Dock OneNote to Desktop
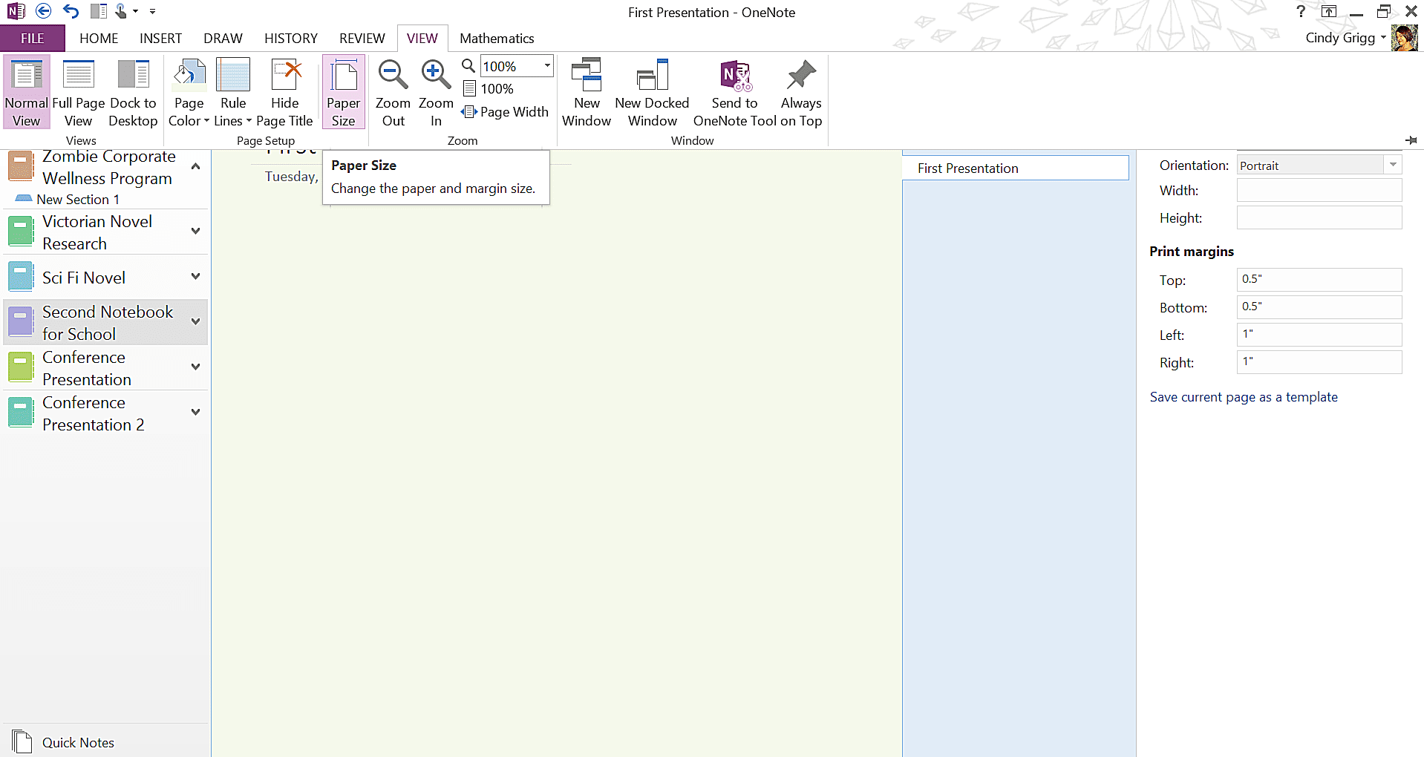 (133, 92)
